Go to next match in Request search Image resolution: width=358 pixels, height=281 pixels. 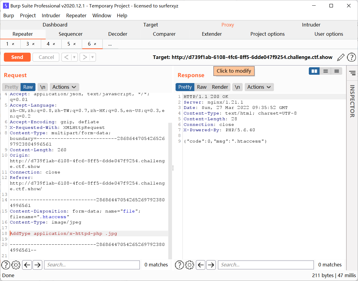click(37, 265)
